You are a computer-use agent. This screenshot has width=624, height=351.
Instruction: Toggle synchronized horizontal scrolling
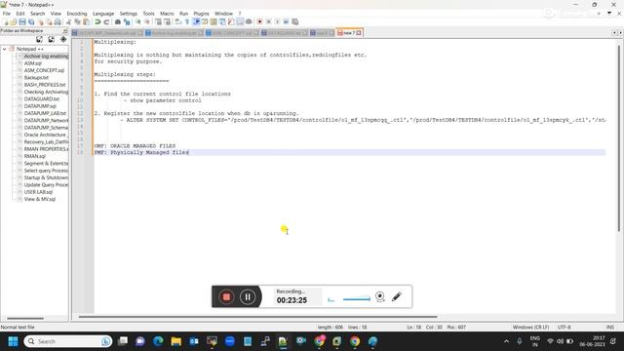tap(167, 21)
